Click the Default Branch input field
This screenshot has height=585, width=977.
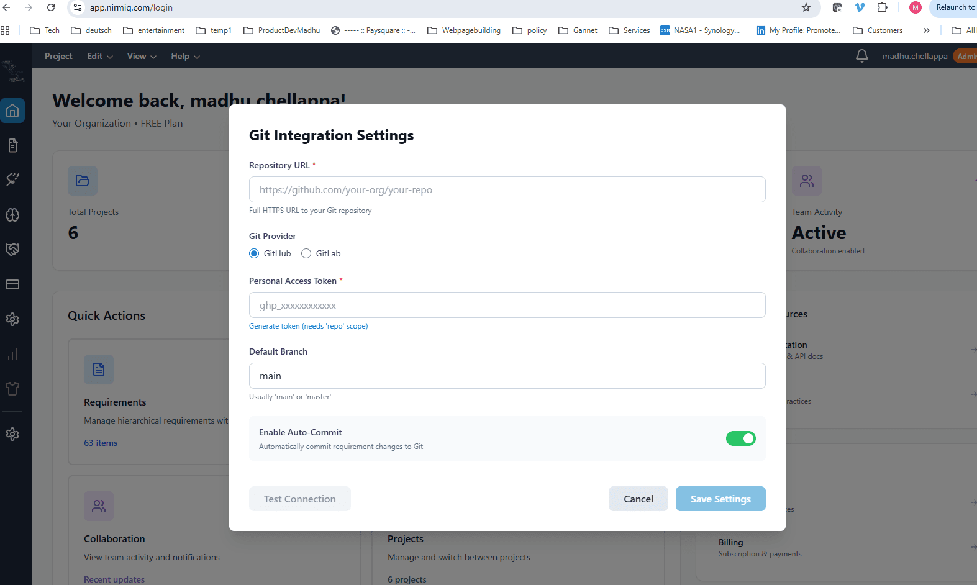tap(507, 376)
